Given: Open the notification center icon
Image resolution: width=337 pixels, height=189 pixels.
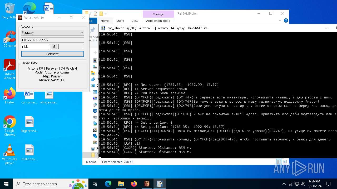Looking at the screenshot, I should coord(328,184).
